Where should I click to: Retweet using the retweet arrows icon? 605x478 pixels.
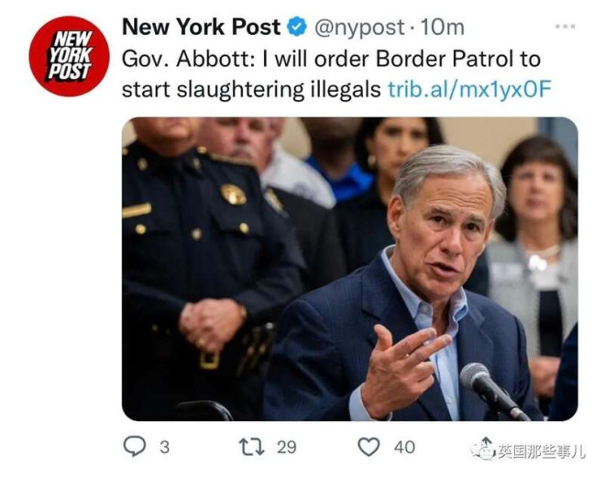tap(252, 447)
